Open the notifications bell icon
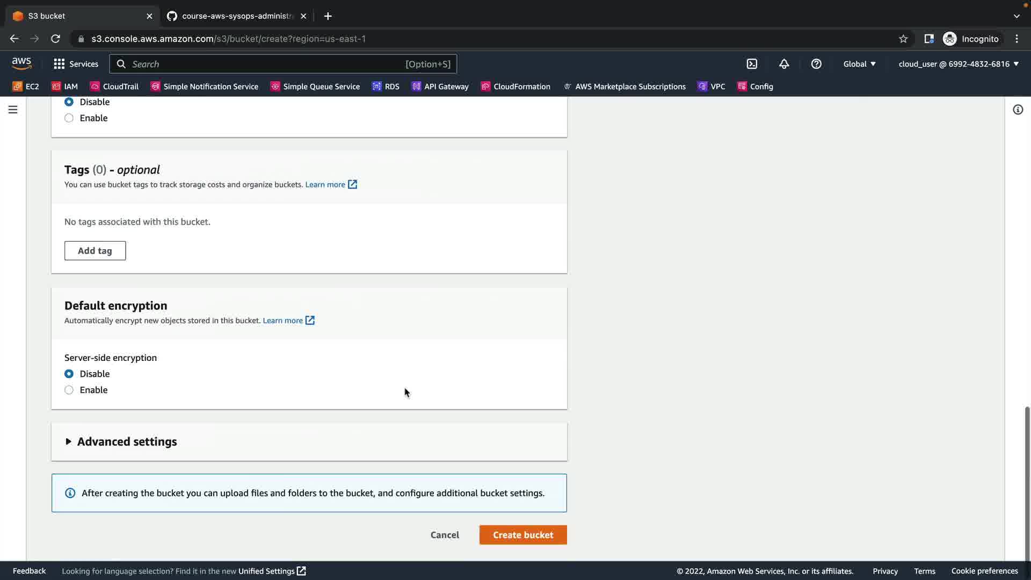Image resolution: width=1031 pixels, height=580 pixels. click(784, 64)
